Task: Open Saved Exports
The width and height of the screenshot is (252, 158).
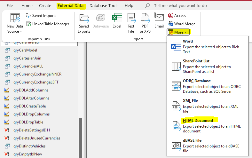Action: pos(84,23)
